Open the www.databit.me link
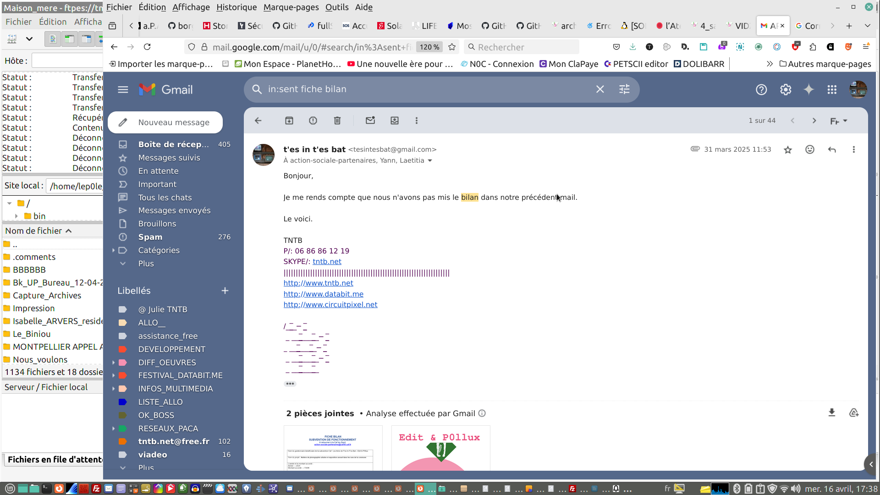This screenshot has height=495, width=880. click(323, 294)
